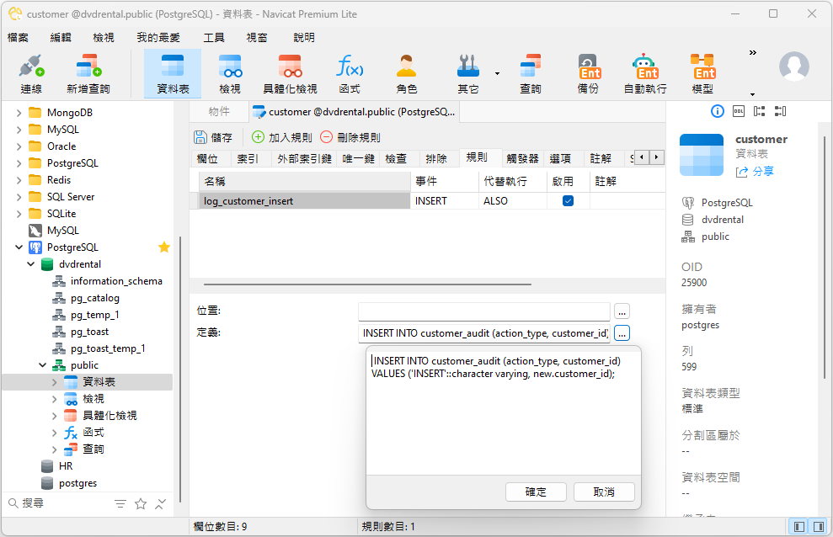833x537 pixels.
Task: Open 新增查詢 new query tool
Action: click(x=88, y=74)
